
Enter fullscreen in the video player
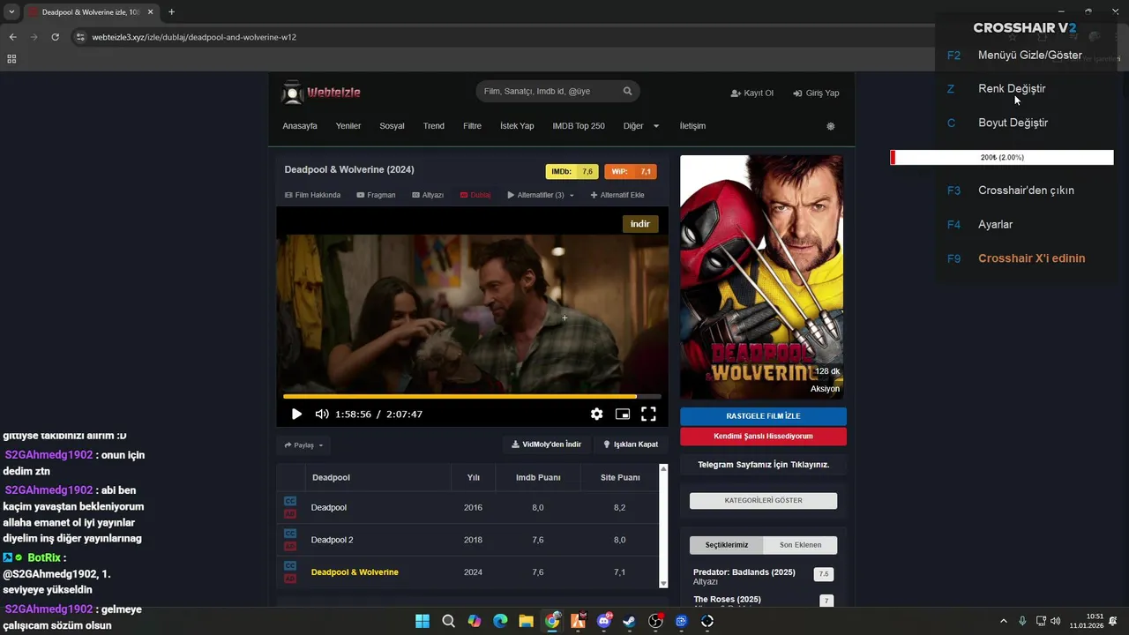[648, 414]
